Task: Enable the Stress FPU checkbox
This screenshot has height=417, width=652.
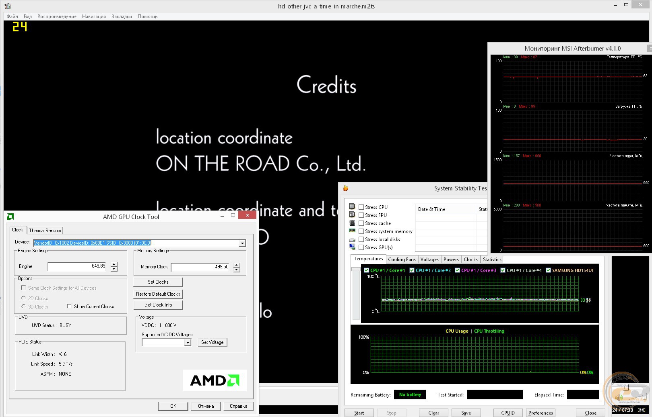Action: tap(361, 215)
